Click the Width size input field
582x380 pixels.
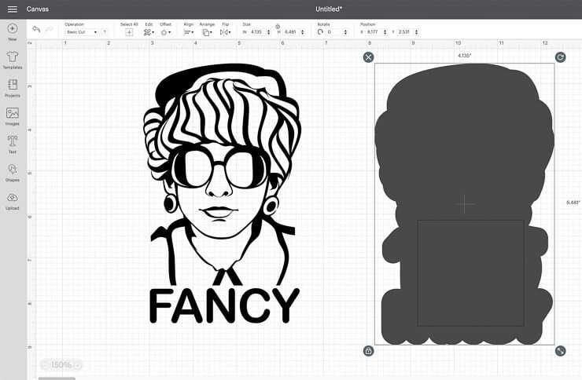257,32
